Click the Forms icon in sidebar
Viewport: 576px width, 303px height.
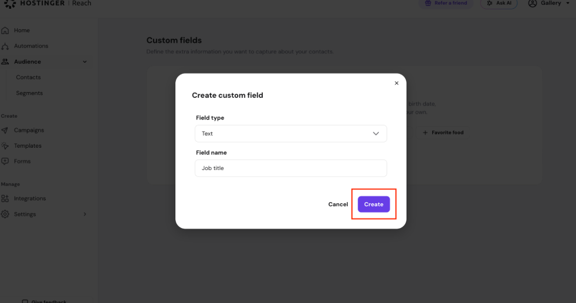coord(5,161)
